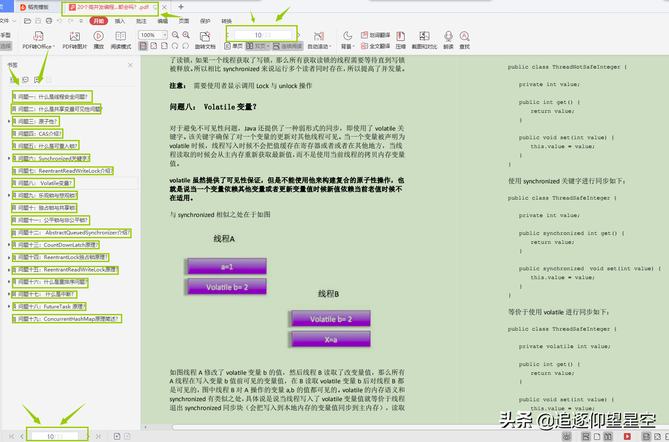The image size is (669, 442).
Task: Open 查找 search tool
Action: (x=465, y=40)
